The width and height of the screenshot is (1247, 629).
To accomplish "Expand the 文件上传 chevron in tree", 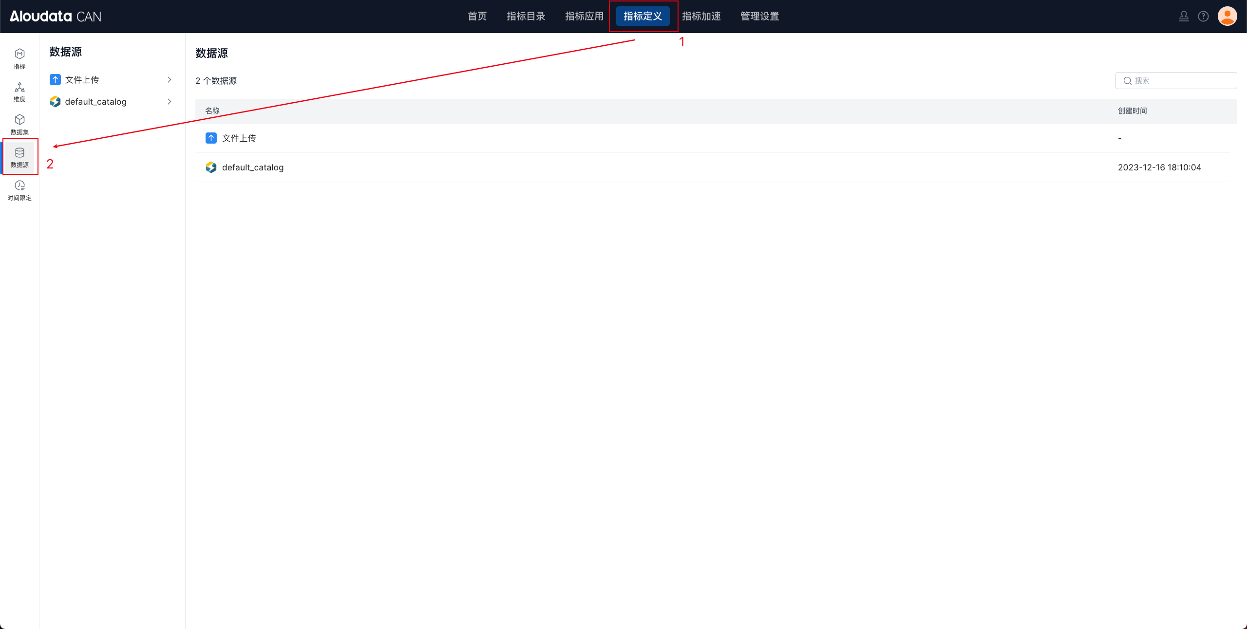I will (x=170, y=80).
